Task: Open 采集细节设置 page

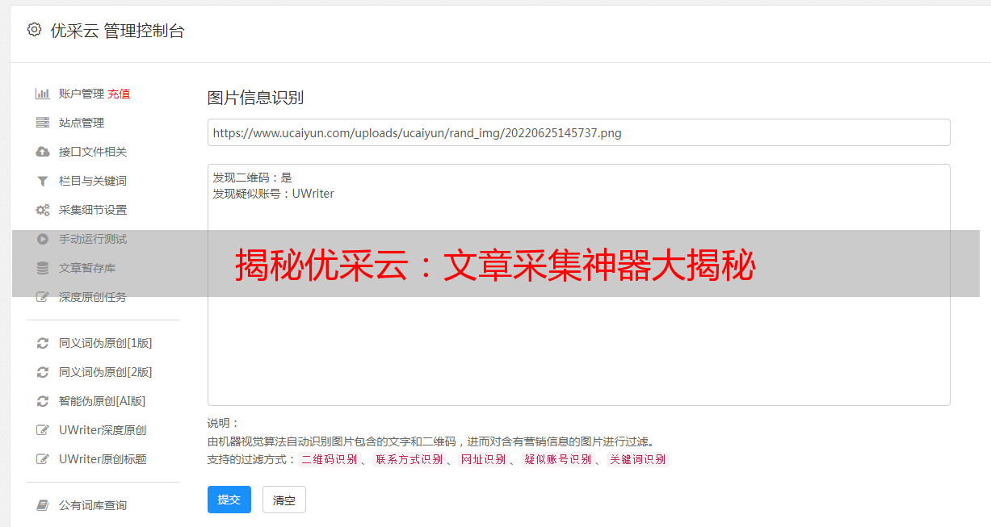Action: coord(93,210)
